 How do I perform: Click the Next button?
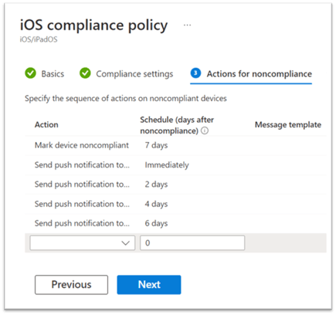(149, 285)
